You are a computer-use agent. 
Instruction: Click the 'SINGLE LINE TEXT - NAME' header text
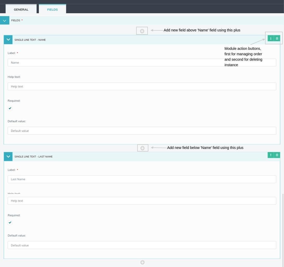(30, 40)
